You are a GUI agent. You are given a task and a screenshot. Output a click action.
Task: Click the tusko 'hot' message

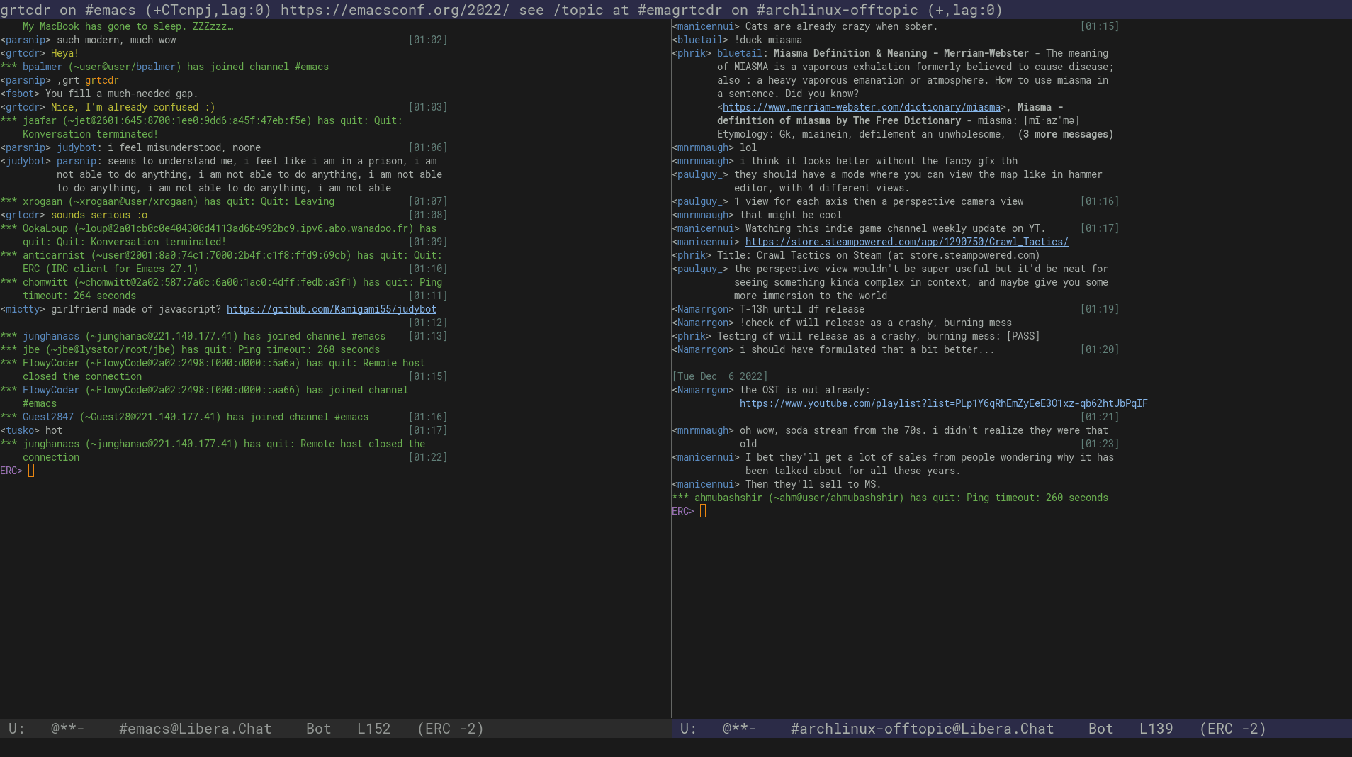[x=54, y=430]
